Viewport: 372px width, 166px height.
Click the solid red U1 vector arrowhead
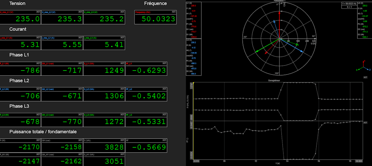(279, 13)
